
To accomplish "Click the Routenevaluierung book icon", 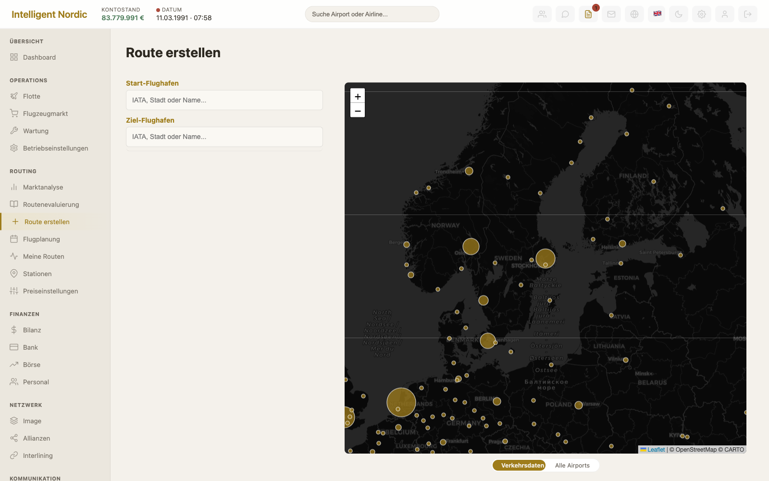I will [x=14, y=204].
